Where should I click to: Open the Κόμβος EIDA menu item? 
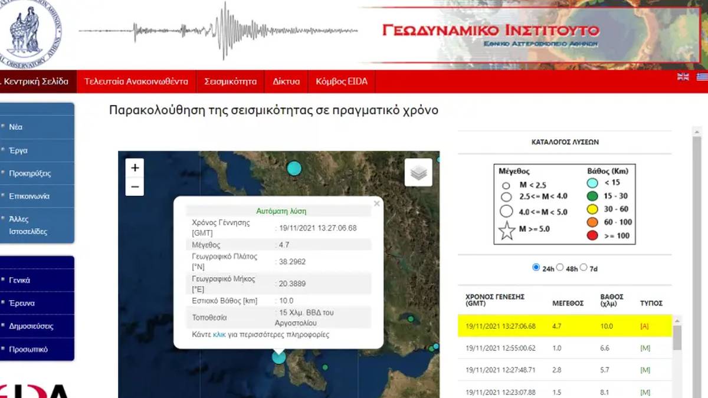click(x=342, y=81)
